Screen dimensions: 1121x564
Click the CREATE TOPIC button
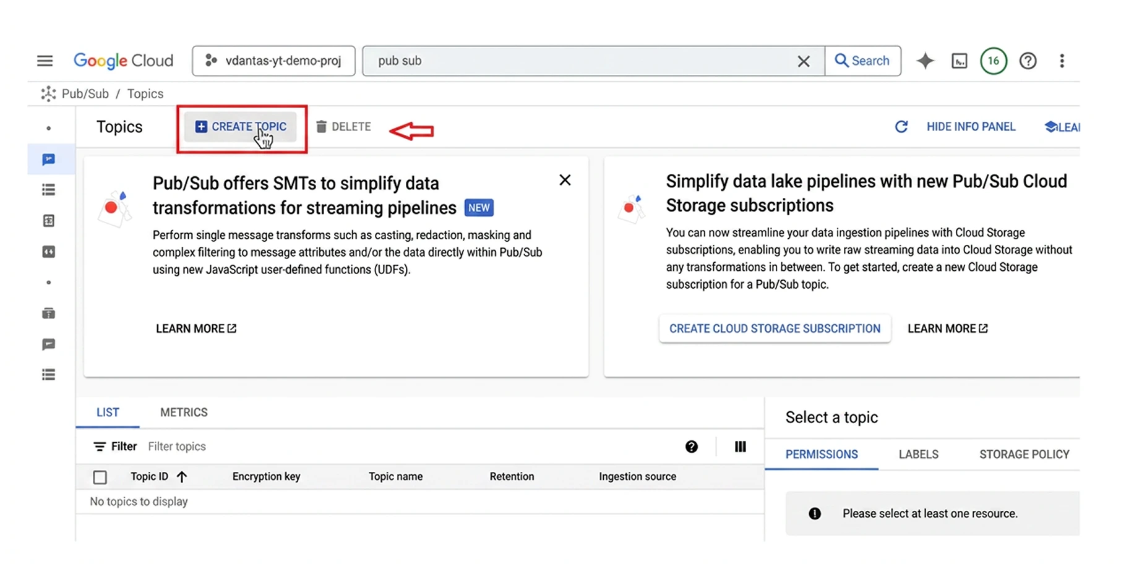coord(241,127)
